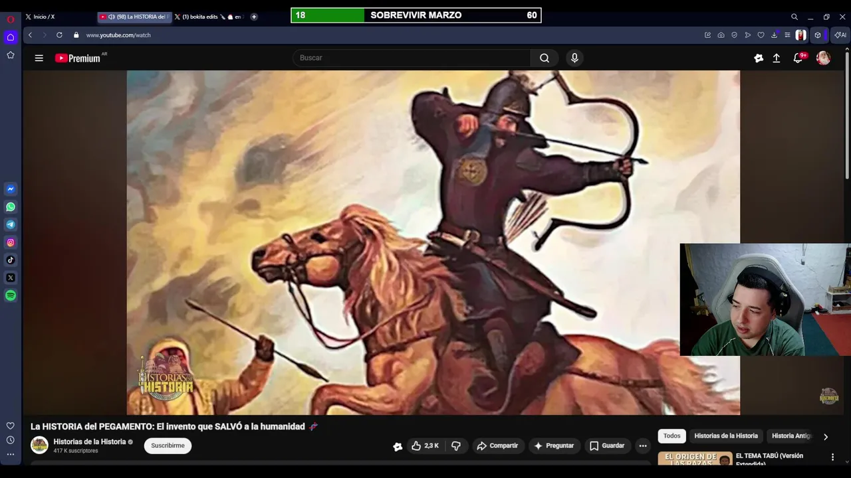The width and height of the screenshot is (851, 478).
Task: Open the edit pencil icon in address bar
Action: 707,35
